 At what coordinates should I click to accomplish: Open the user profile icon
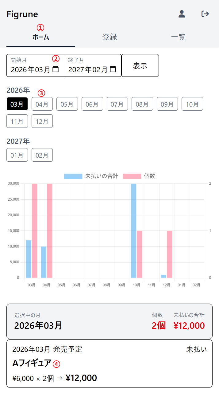coord(182,14)
